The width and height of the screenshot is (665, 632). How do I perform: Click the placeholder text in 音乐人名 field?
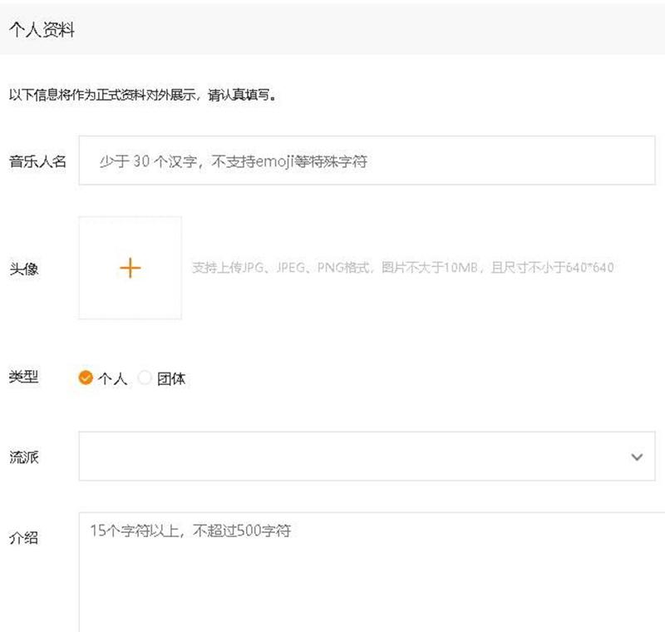tap(233, 161)
